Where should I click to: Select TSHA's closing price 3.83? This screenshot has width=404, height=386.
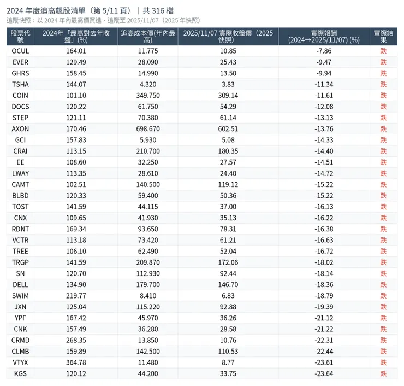(x=228, y=84)
